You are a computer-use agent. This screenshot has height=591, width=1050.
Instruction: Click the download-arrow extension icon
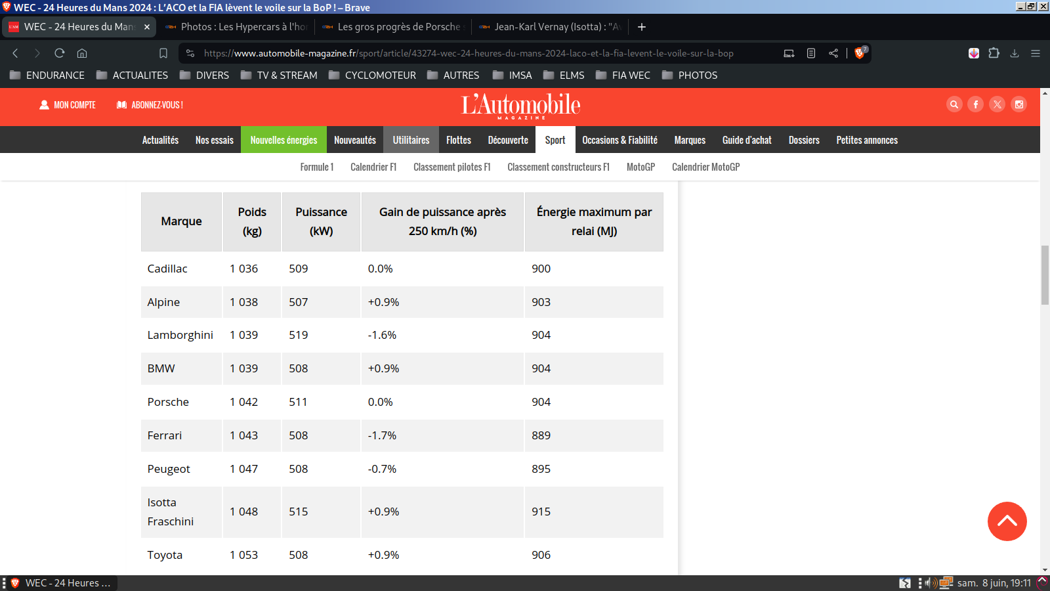point(974,53)
